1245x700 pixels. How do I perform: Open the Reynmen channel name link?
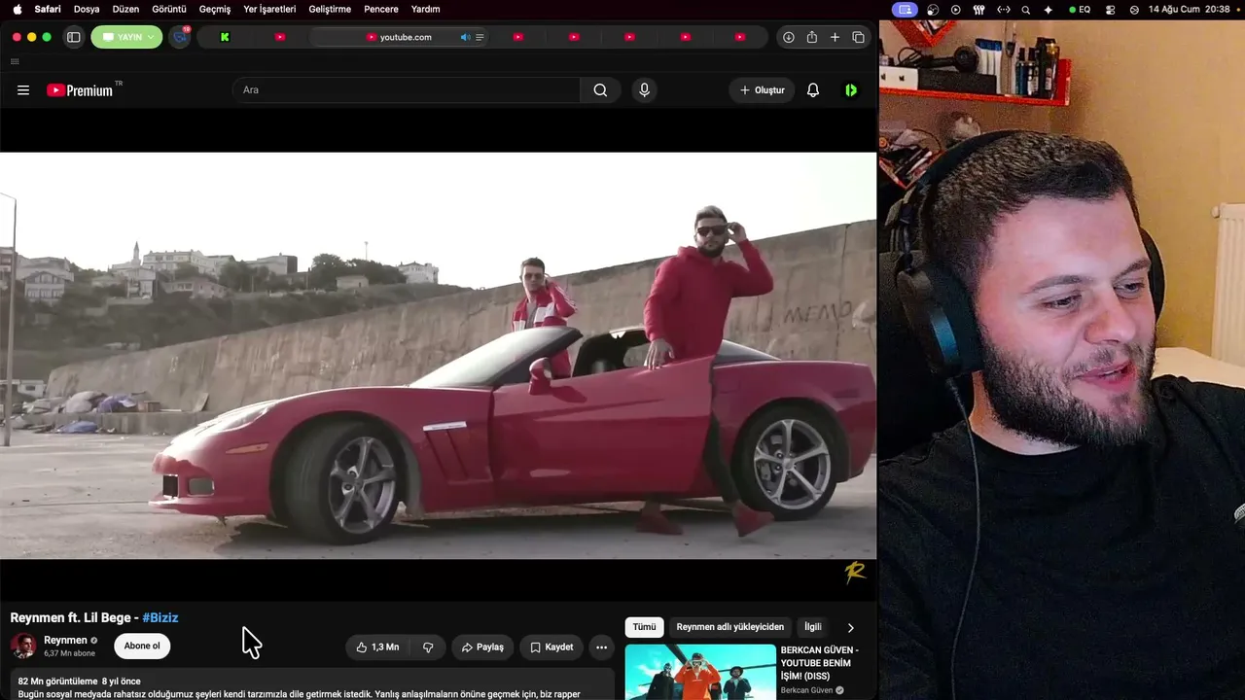coord(65,641)
